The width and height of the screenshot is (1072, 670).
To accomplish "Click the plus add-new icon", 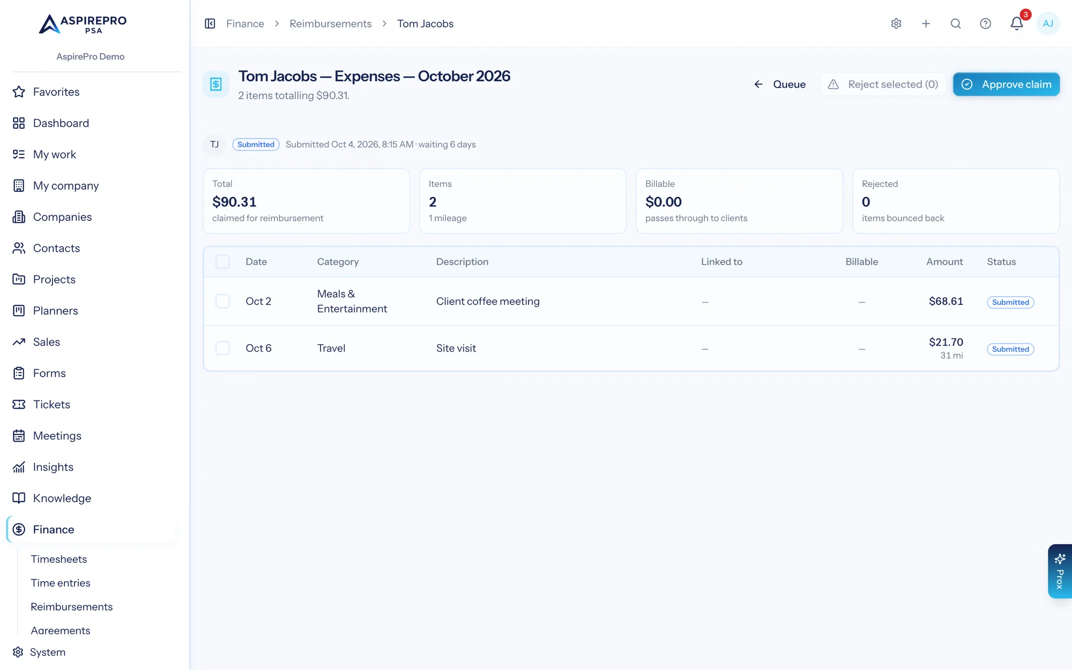I will pyautogui.click(x=926, y=24).
